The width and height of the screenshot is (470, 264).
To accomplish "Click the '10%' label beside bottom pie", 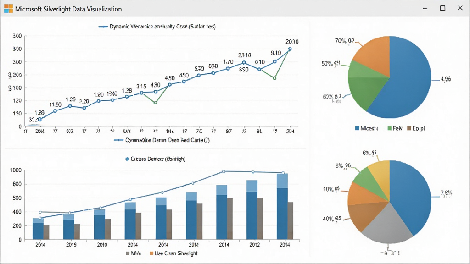I will pyautogui.click(x=331, y=189).
